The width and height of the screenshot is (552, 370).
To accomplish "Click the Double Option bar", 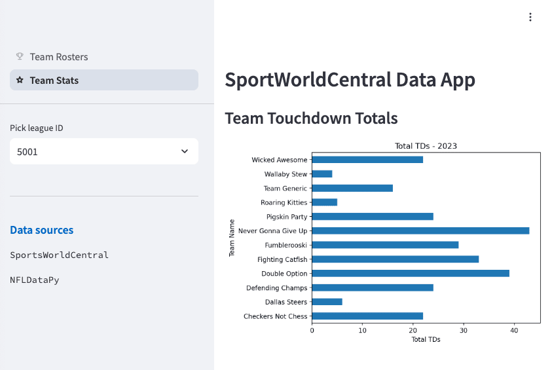I will click(411, 274).
